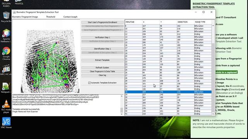Select minutiae row 12 in the table
The height and width of the screenshot is (139, 248).
(x=168, y=34)
